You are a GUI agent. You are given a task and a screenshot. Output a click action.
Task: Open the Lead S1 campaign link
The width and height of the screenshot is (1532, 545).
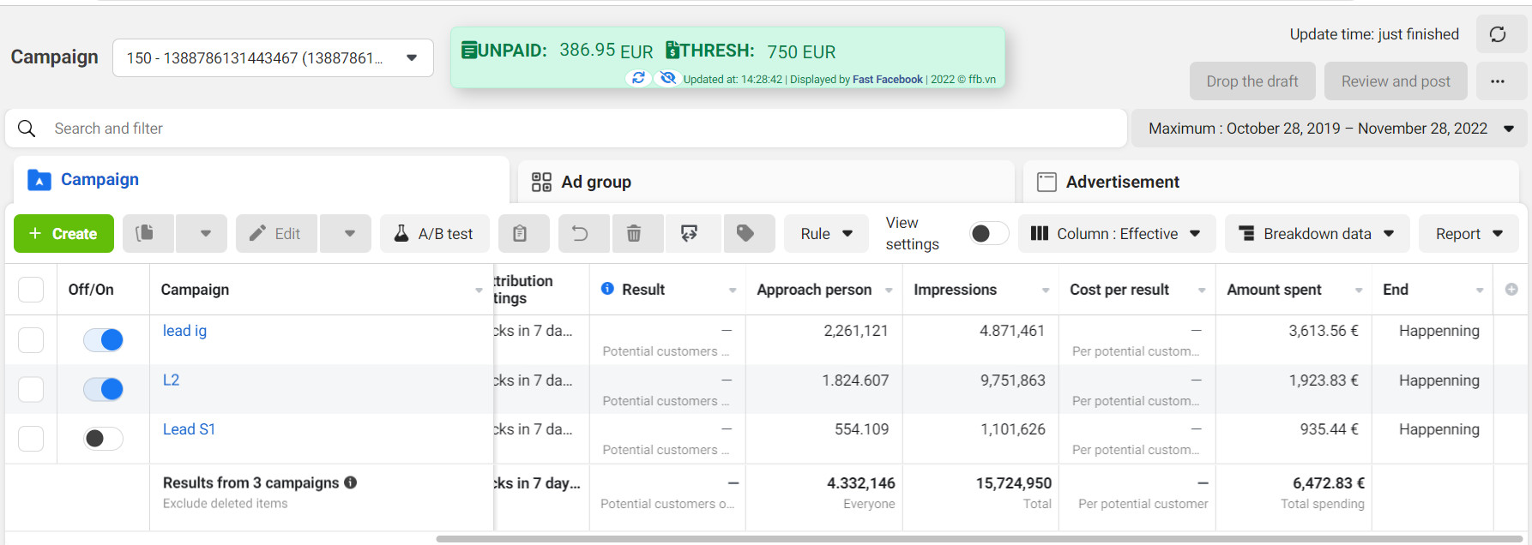click(189, 429)
